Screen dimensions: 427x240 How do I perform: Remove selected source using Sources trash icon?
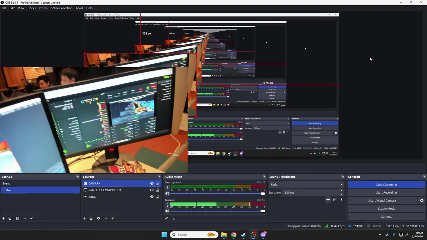point(91,218)
